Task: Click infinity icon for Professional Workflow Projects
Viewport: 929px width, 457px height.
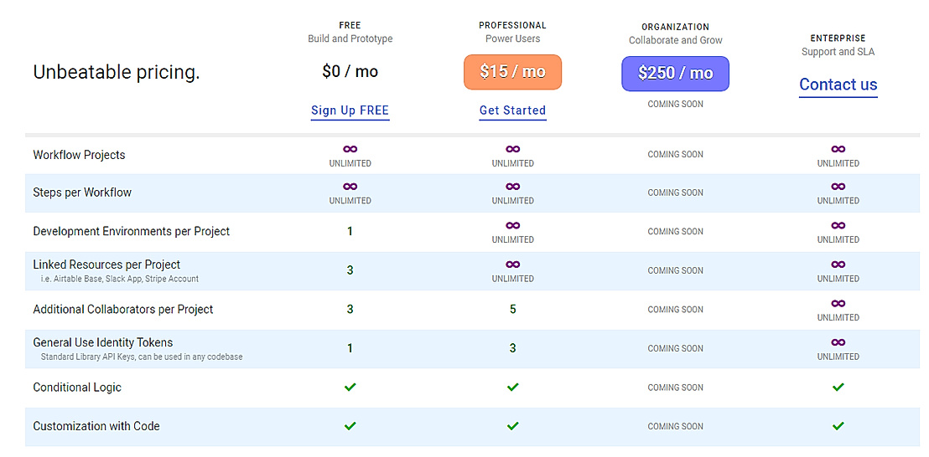Action: pyautogui.click(x=513, y=149)
